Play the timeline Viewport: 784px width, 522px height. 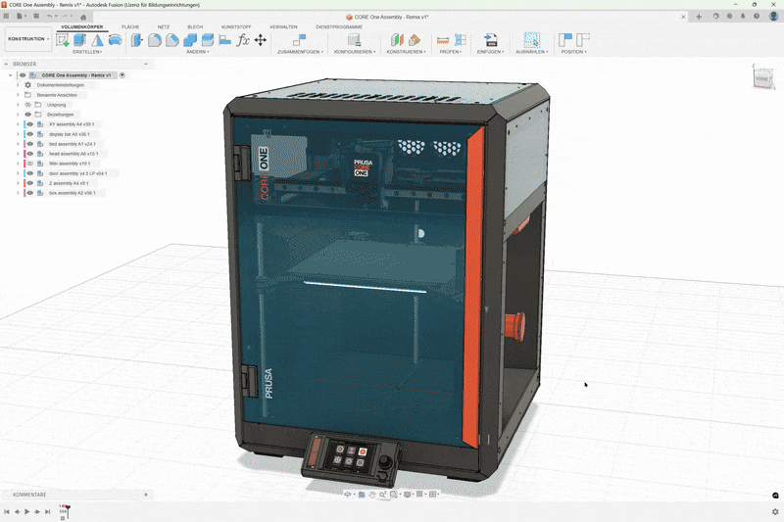click(27, 511)
